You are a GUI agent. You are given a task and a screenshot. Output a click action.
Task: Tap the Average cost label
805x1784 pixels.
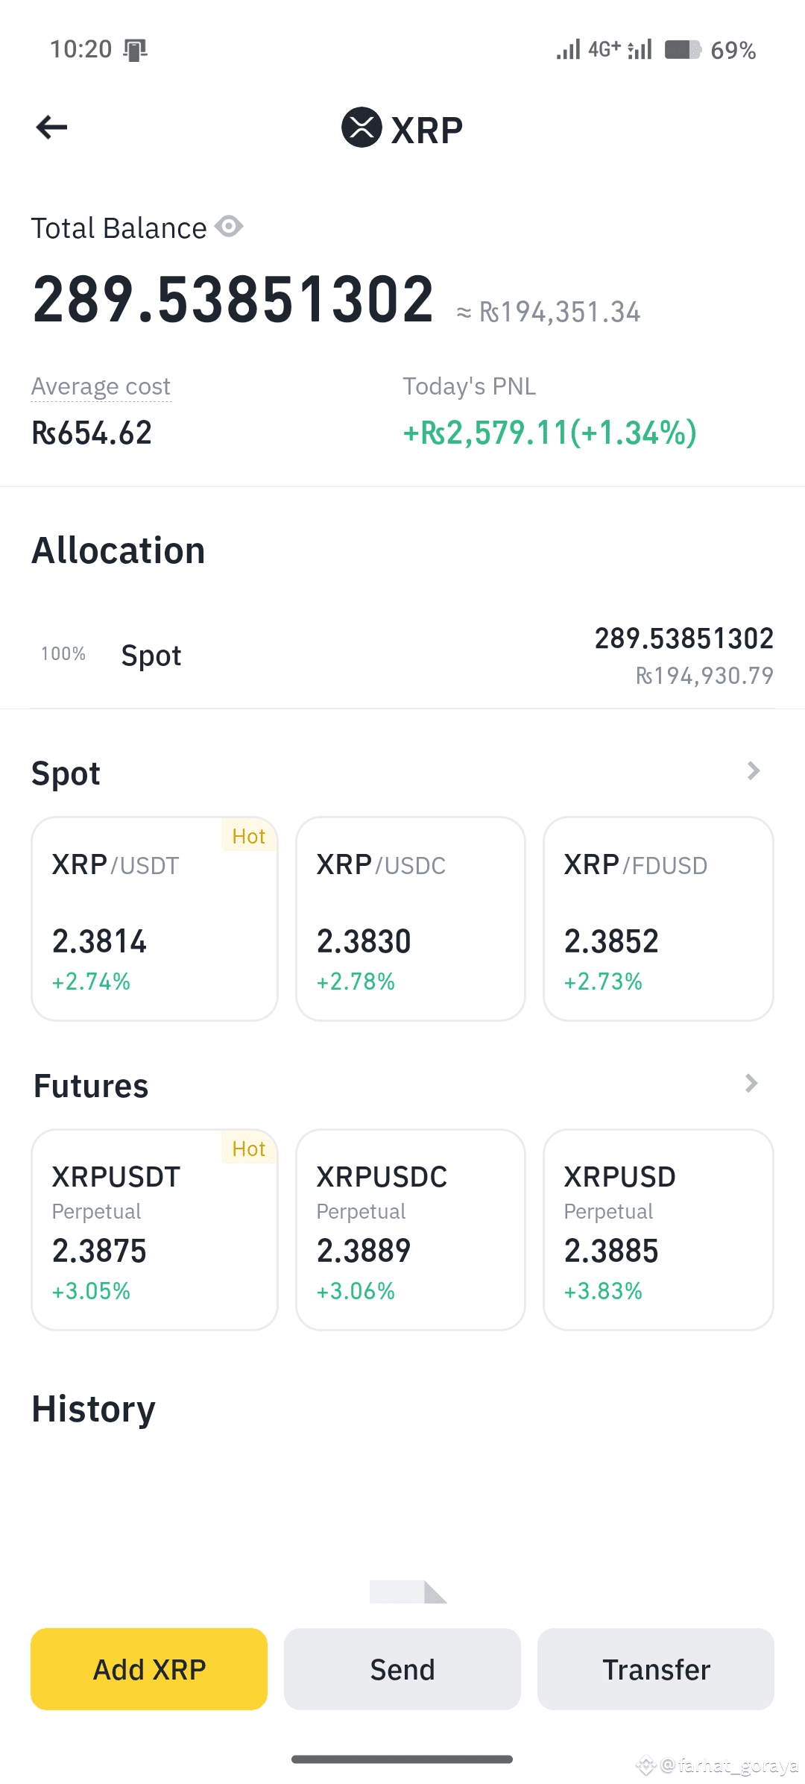pyautogui.click(x=101, y=386)
